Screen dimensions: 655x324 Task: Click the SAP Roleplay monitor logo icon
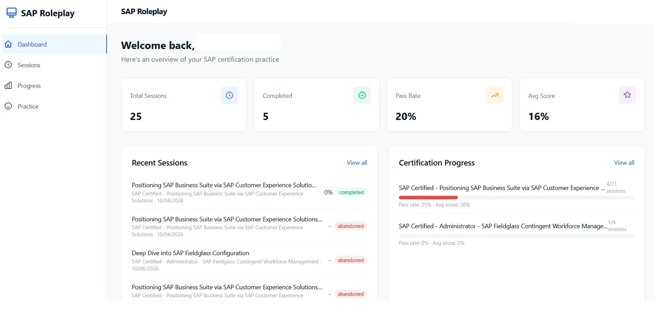coord(11,13)
